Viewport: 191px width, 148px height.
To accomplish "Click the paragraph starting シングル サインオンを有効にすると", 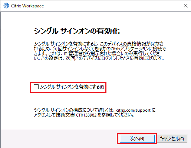I will pyautogui.click(x=100, y=51).
